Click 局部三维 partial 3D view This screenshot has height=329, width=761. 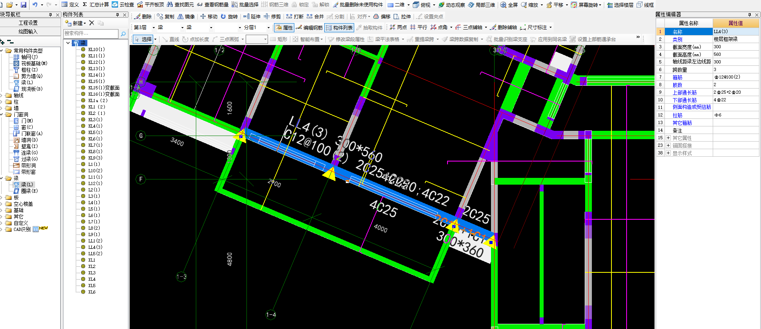[481, 5]
